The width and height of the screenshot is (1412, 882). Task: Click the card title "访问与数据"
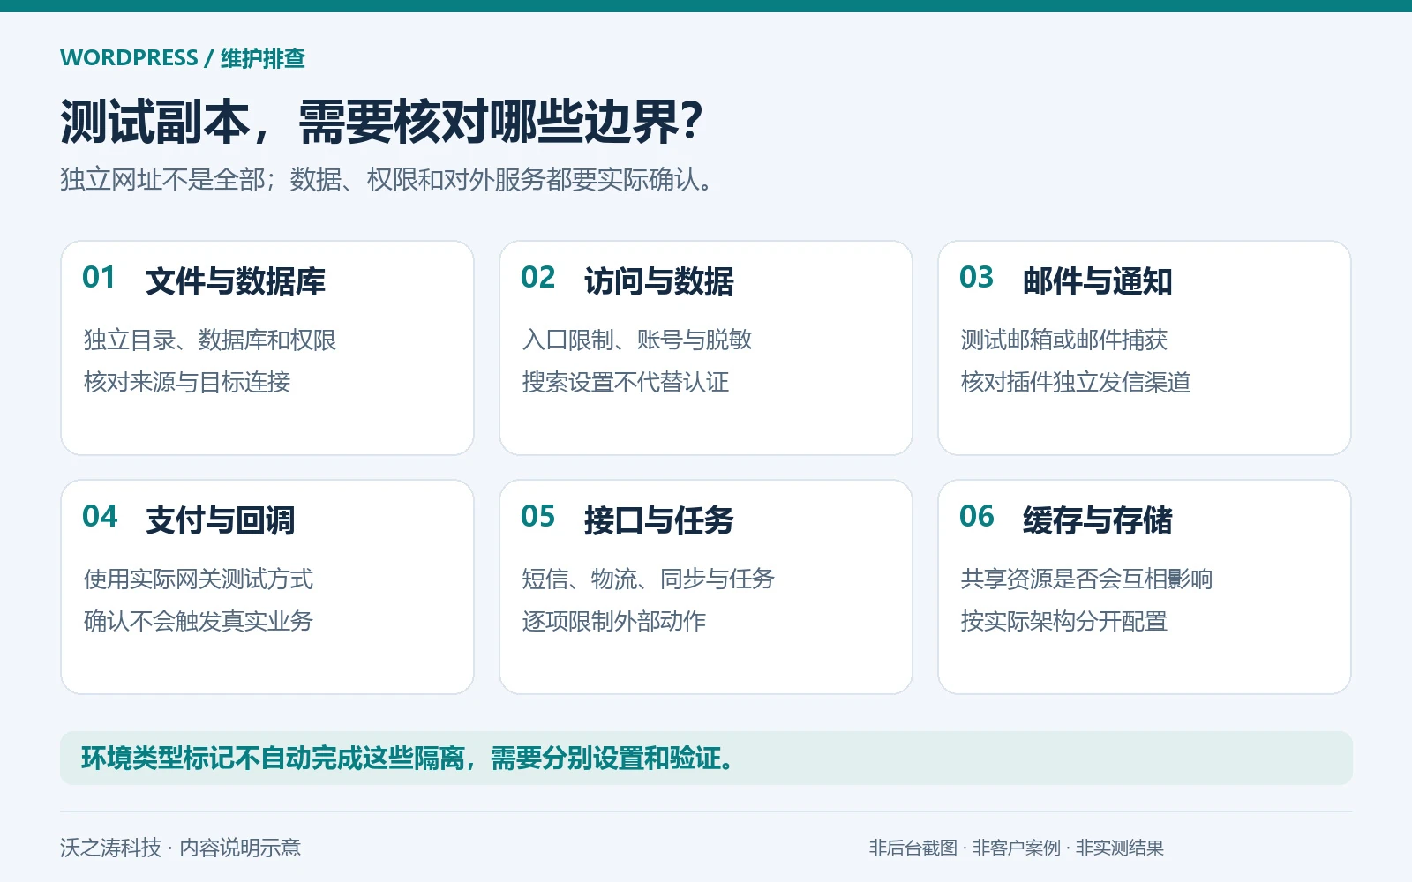(x=659, y=281)
